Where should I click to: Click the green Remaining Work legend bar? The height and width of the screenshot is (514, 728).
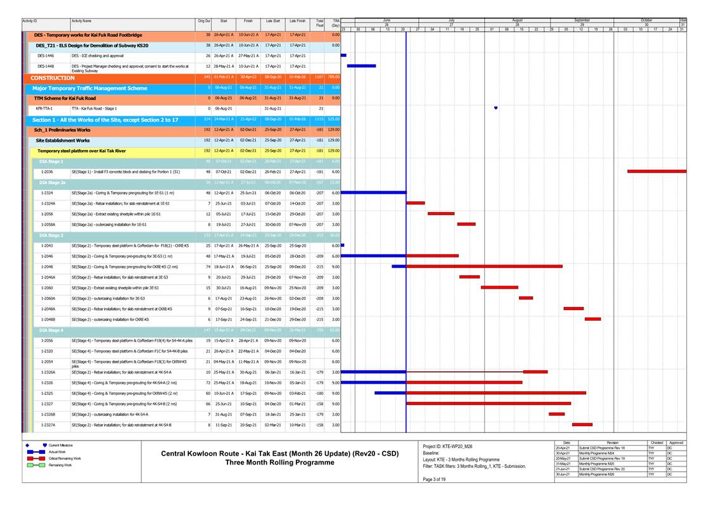click(36, 465)
